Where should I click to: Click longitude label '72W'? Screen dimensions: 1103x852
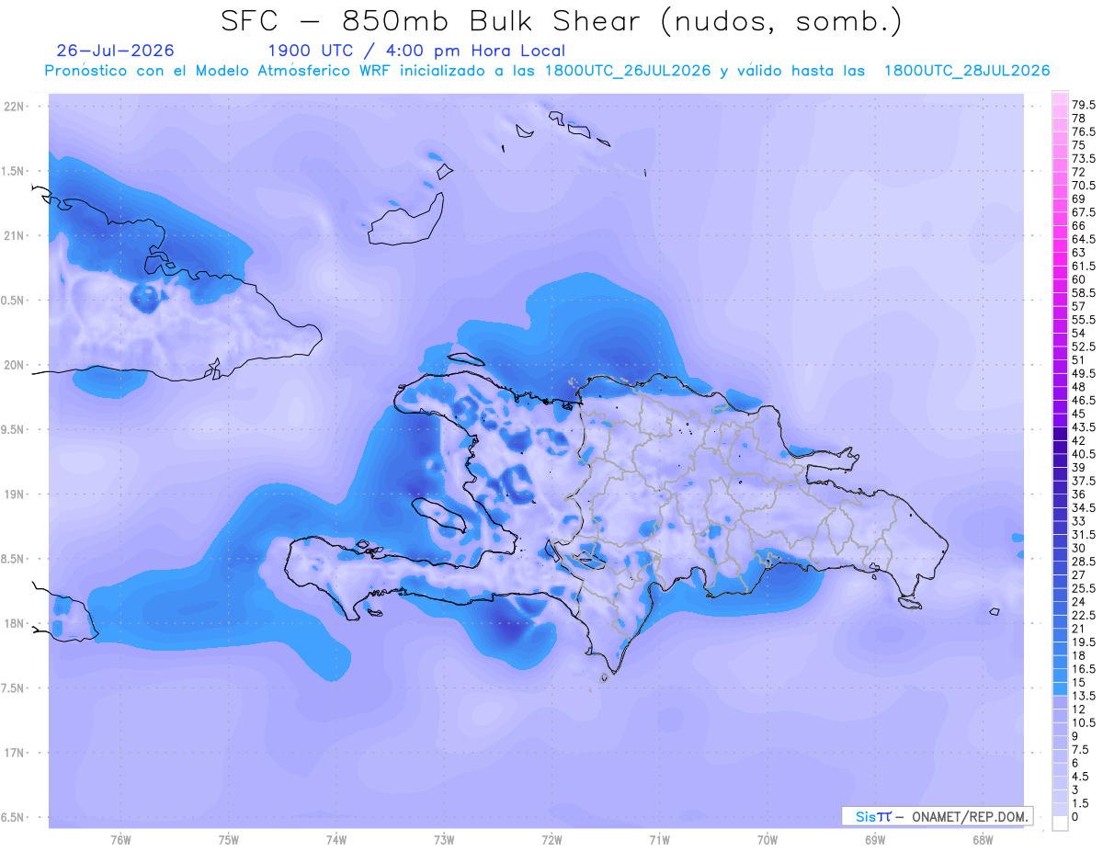(552, 840)
